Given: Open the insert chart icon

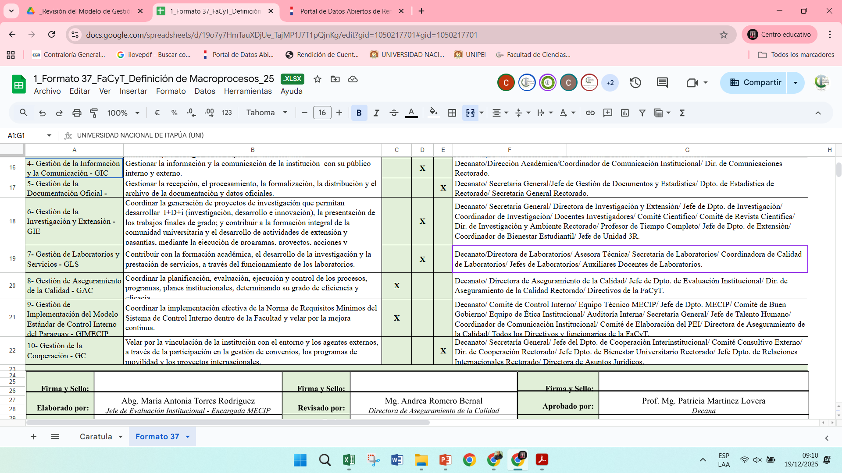Looking at the screenshot, I should pyautogui.click(x=625, y=113).
